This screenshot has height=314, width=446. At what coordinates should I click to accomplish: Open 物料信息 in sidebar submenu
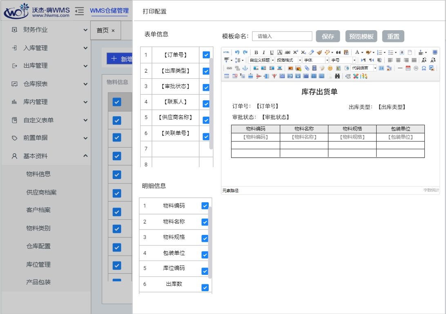coord(38,174)
